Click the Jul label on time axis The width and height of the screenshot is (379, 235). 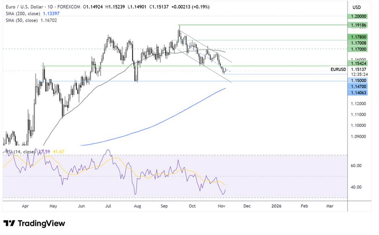point(108,206)
